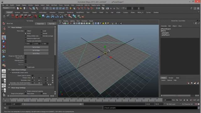The width and height of the screenshot is (201, 113).
Task: Select the Show Manipulator tool
Action: coord(4,61)
